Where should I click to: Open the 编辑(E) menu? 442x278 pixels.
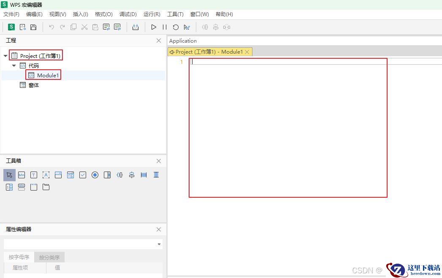(34, 14)
